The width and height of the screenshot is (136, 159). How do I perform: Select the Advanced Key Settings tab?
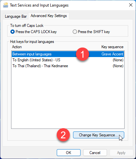coord(49,16)
